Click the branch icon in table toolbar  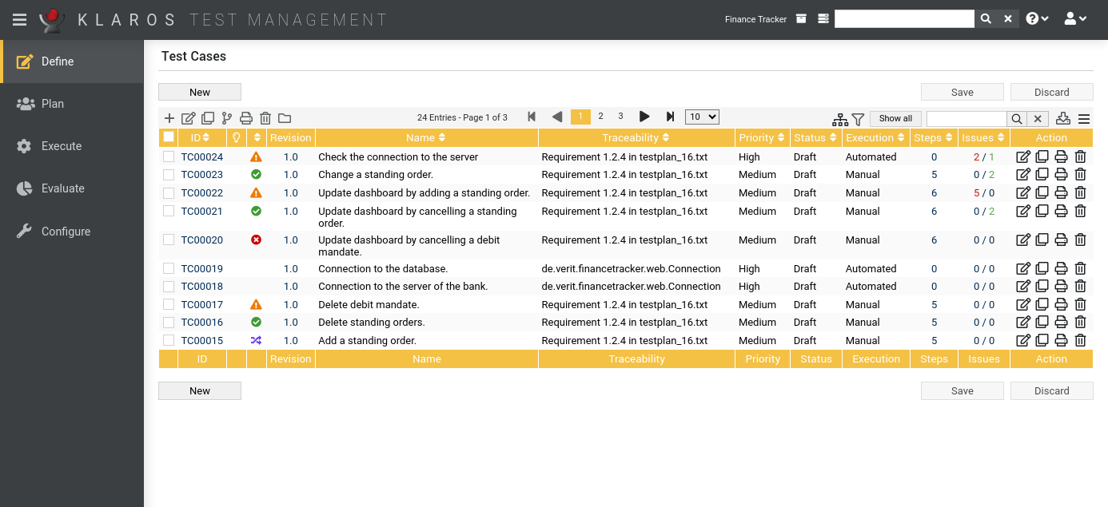point(227,118)
